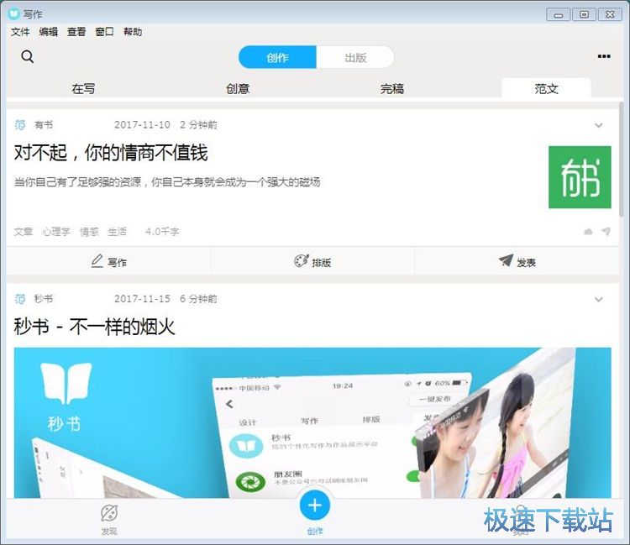Open the 发现 discover icon in bottom bar
This screenshot has width=630, height=545.
[x=109, y=520]
